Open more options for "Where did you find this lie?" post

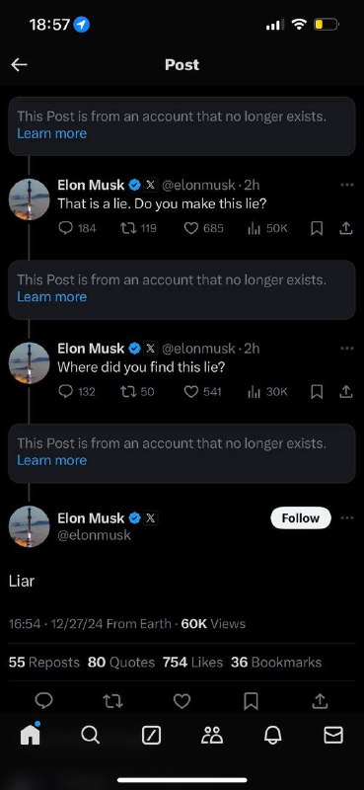coord(347,349)
